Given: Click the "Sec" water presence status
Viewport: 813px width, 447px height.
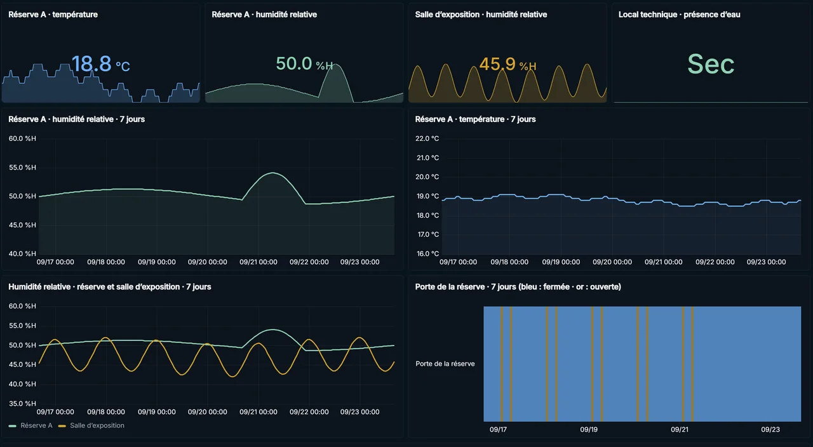Looking at the screenshot, I should 711,64.
